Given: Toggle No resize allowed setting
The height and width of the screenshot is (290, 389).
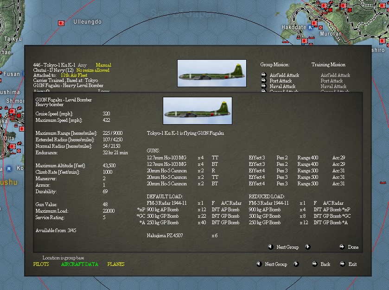Looking at the screenshot, I should [93, 70].
